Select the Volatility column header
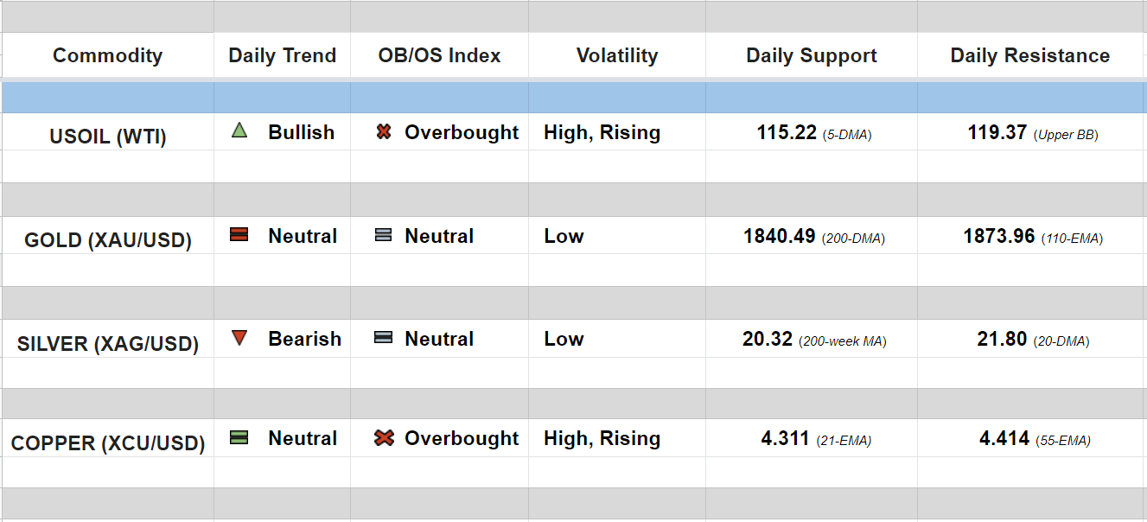The width and height of the screenshot is (1147, 522). click(617, 56)
